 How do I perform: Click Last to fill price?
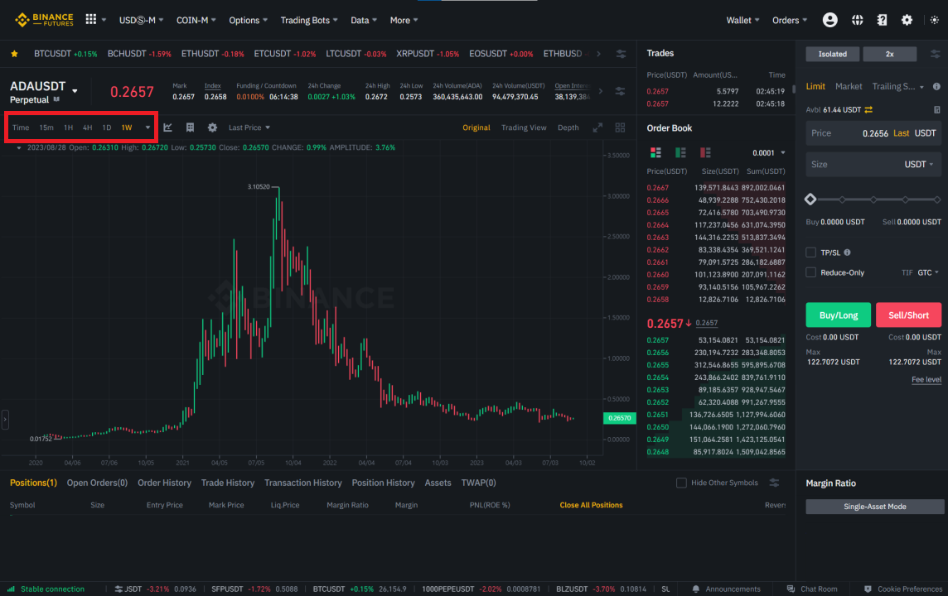901,132
